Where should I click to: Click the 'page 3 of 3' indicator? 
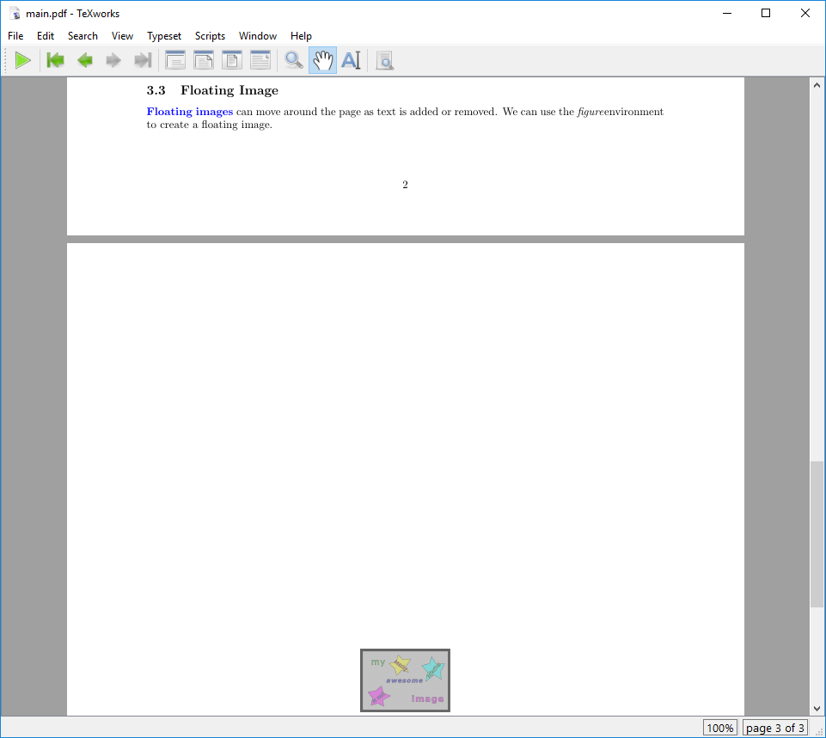(775, 728)
